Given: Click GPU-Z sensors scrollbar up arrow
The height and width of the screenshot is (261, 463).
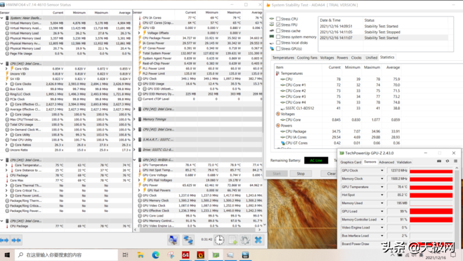Looking at the screenshot, I should (457, 168).
